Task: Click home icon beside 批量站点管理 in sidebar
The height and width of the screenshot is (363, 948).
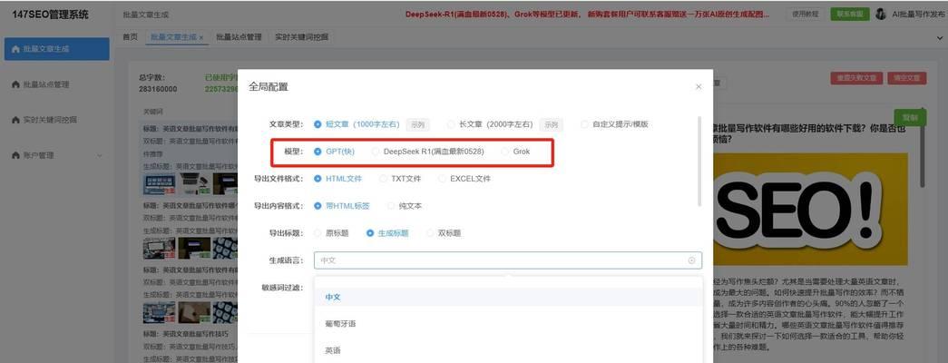Action: coord(15,84)
